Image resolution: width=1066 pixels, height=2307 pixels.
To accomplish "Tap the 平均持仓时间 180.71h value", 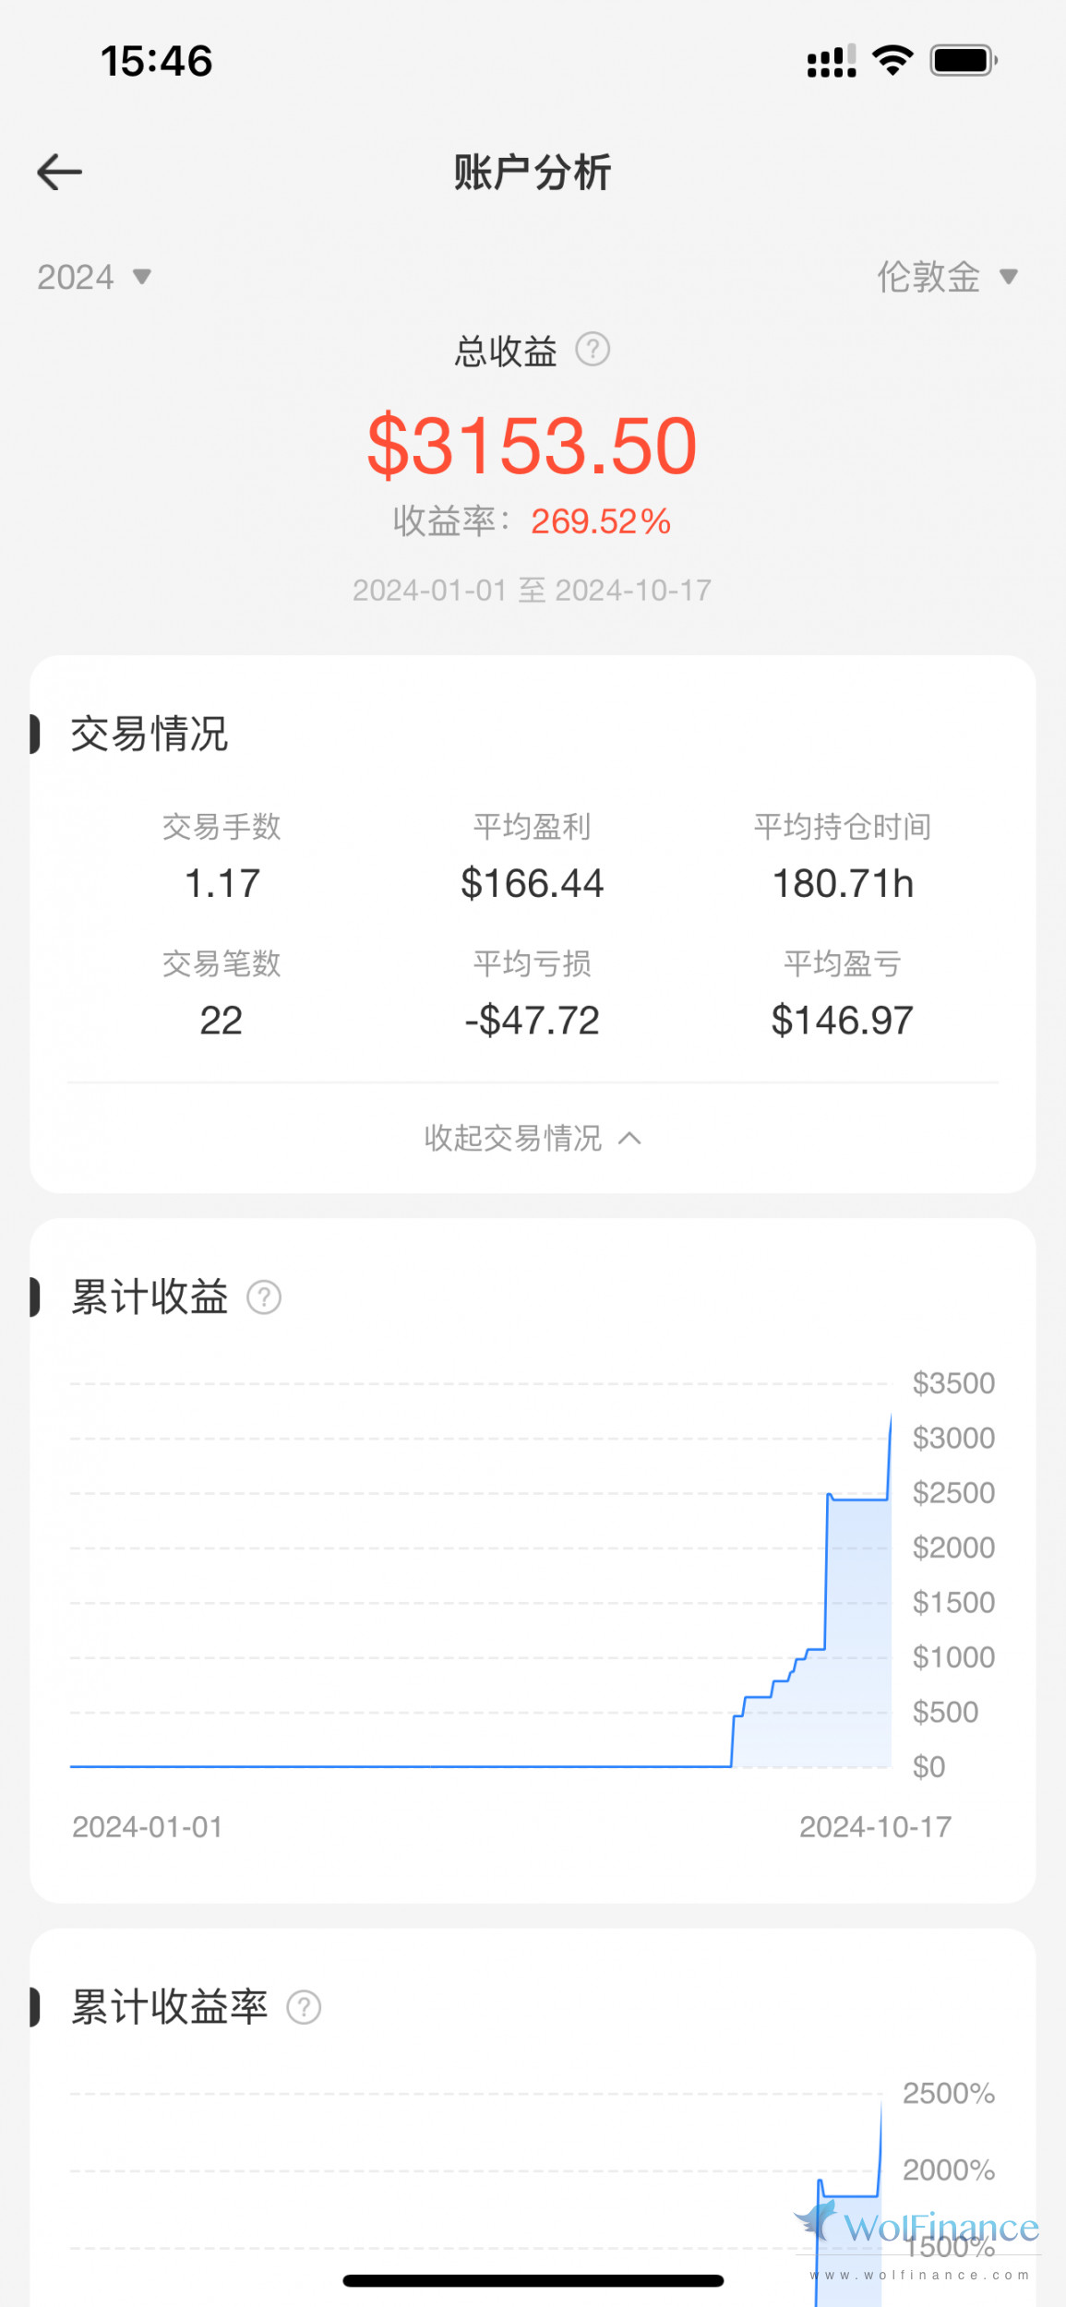I will (843, 883).
